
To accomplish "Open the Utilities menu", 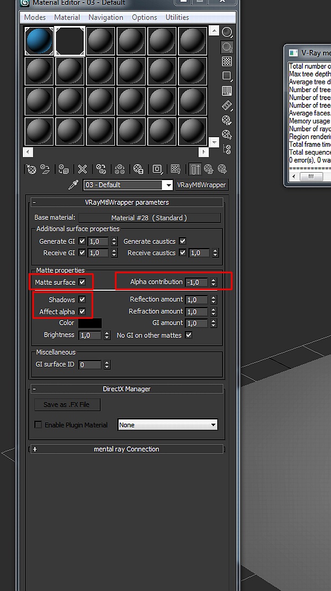I will (x=177, y=17).
